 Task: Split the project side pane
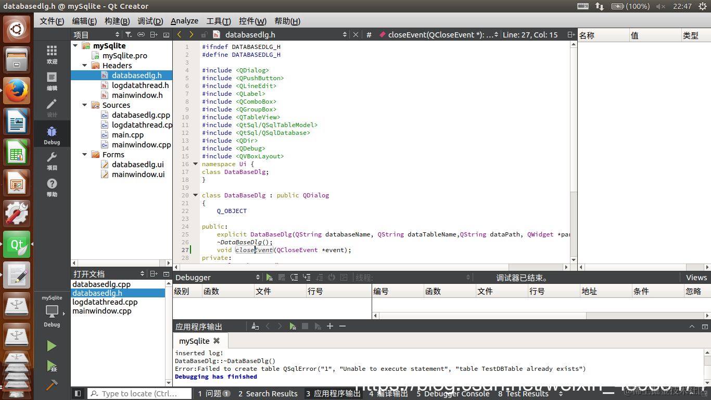pyautogui.click(x=154, y=34)
